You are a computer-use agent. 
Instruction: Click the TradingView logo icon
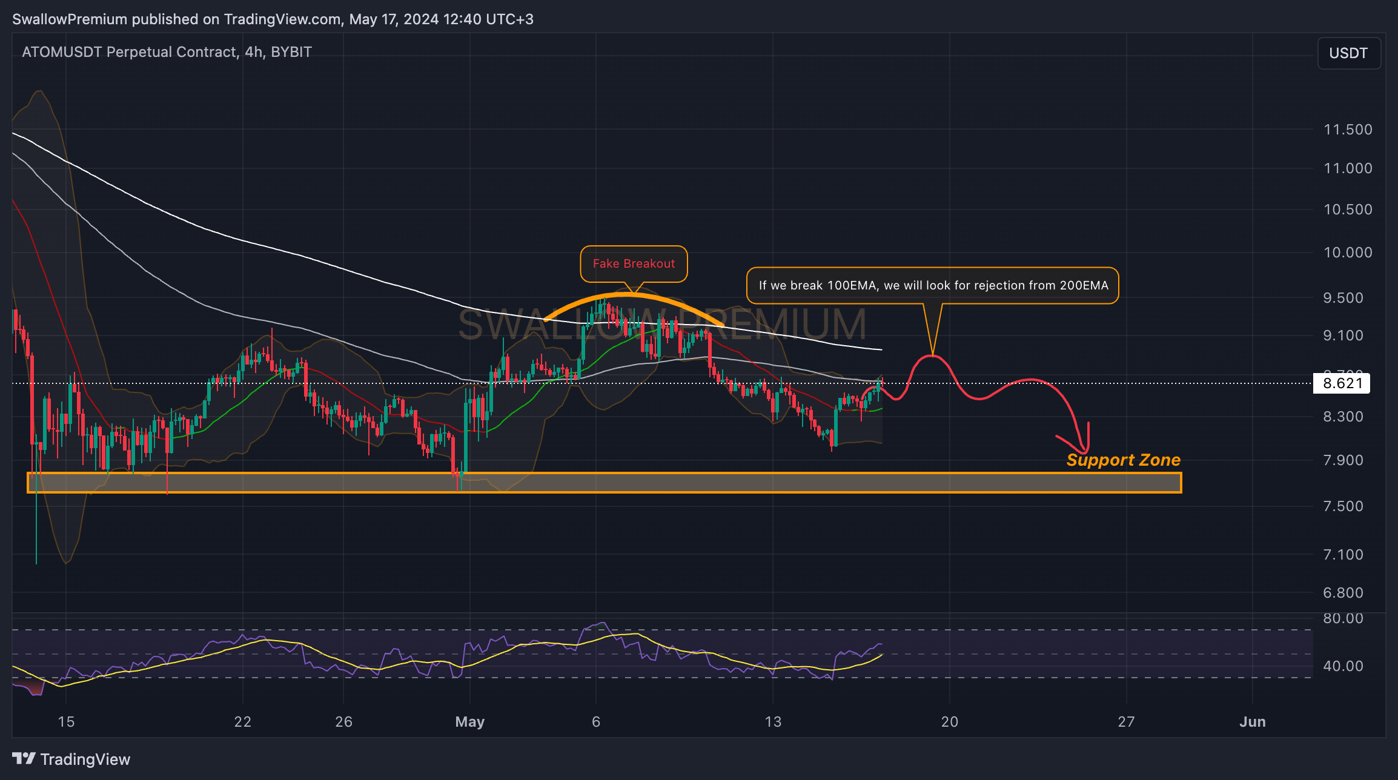[x=24, y=759]
